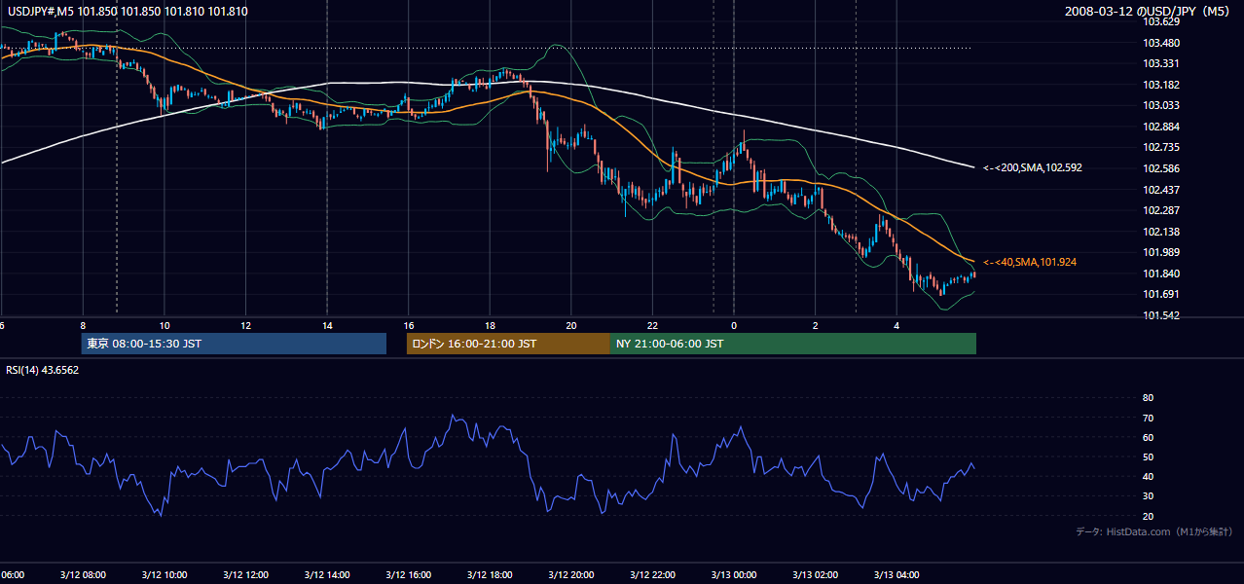The width and height of the screenshot is (1244, 584).
Task: Click RSI scale level 60
Action: [x=1148, y=437]
